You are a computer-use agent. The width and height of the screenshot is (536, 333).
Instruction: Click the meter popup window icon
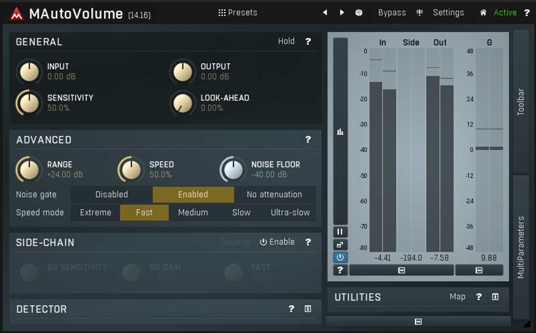click(340, 245)
